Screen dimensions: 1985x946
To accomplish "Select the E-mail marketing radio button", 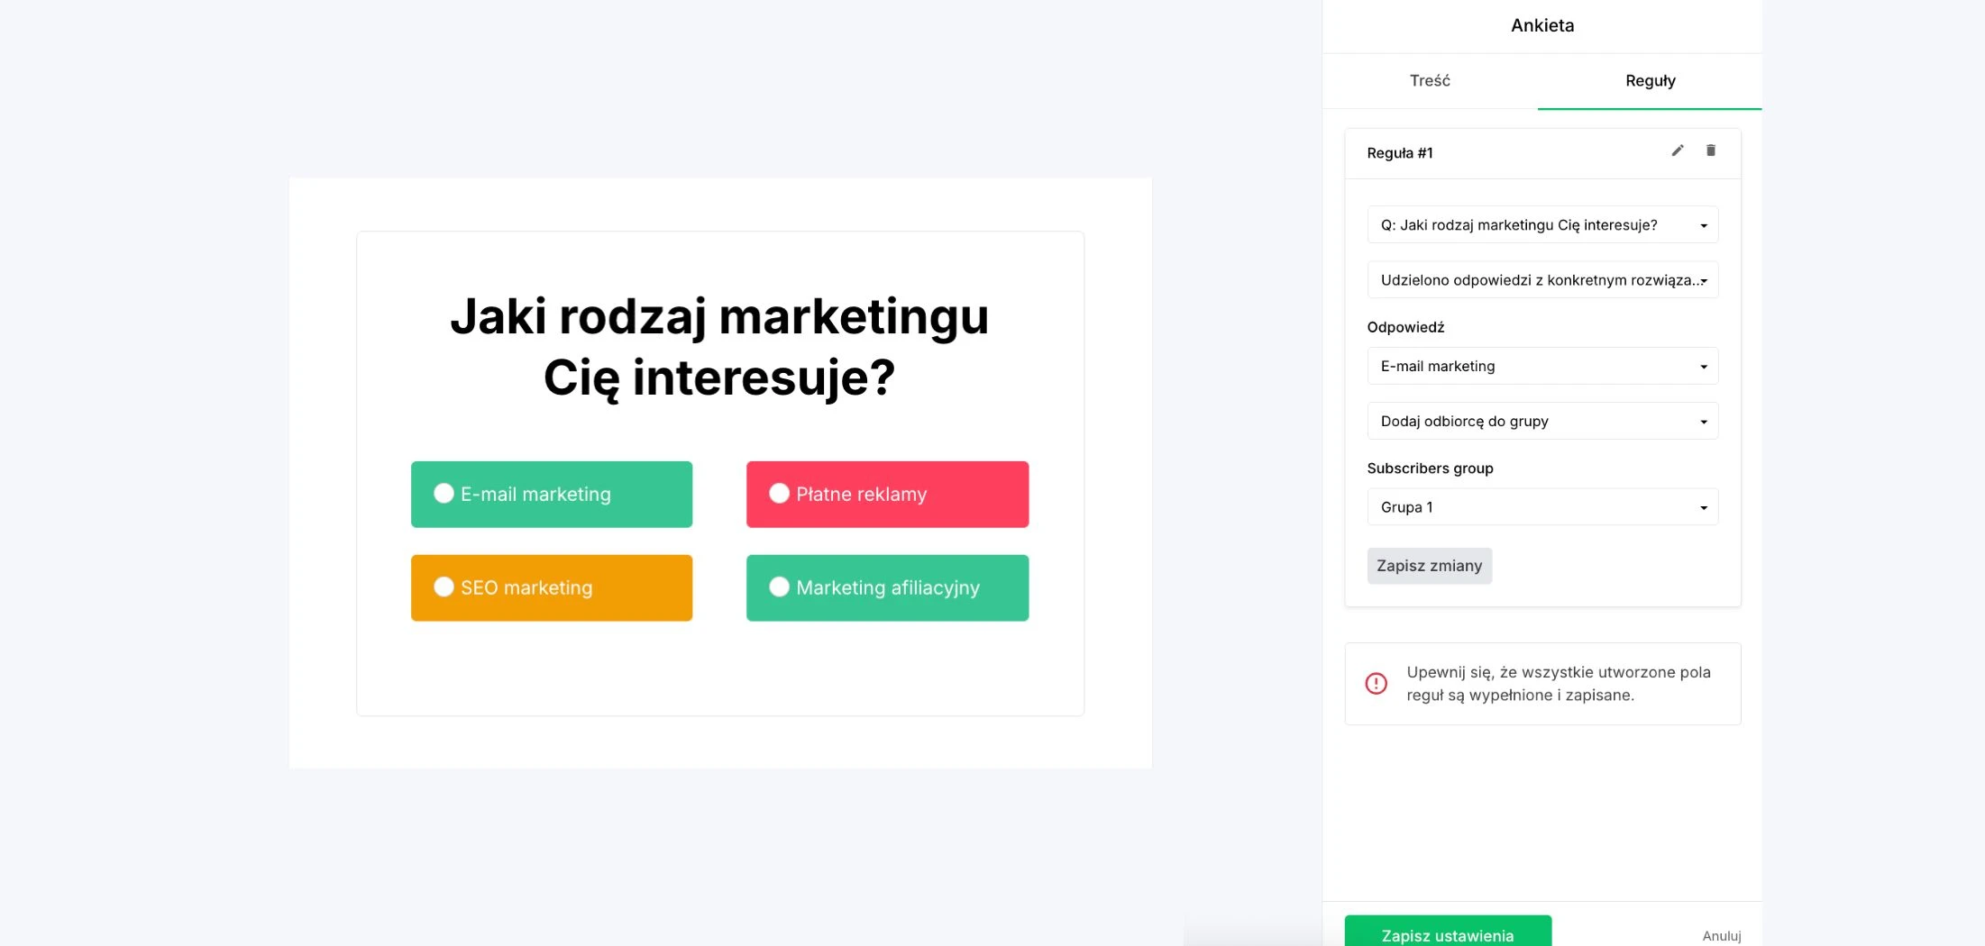I will click(443, 493).
